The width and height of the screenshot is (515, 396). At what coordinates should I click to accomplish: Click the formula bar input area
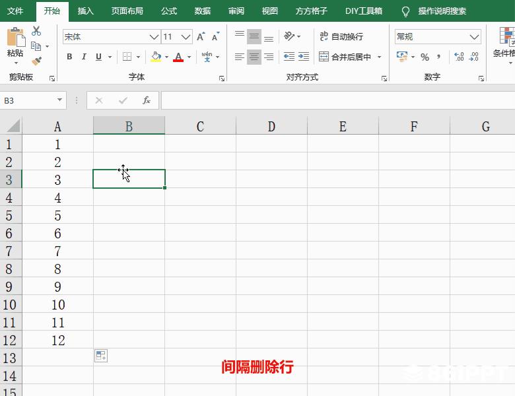pyautogui.click(x=338, y=100)
